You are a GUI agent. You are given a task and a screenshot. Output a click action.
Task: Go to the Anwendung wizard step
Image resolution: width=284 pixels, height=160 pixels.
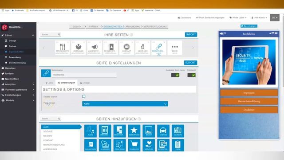click(133, 27)
